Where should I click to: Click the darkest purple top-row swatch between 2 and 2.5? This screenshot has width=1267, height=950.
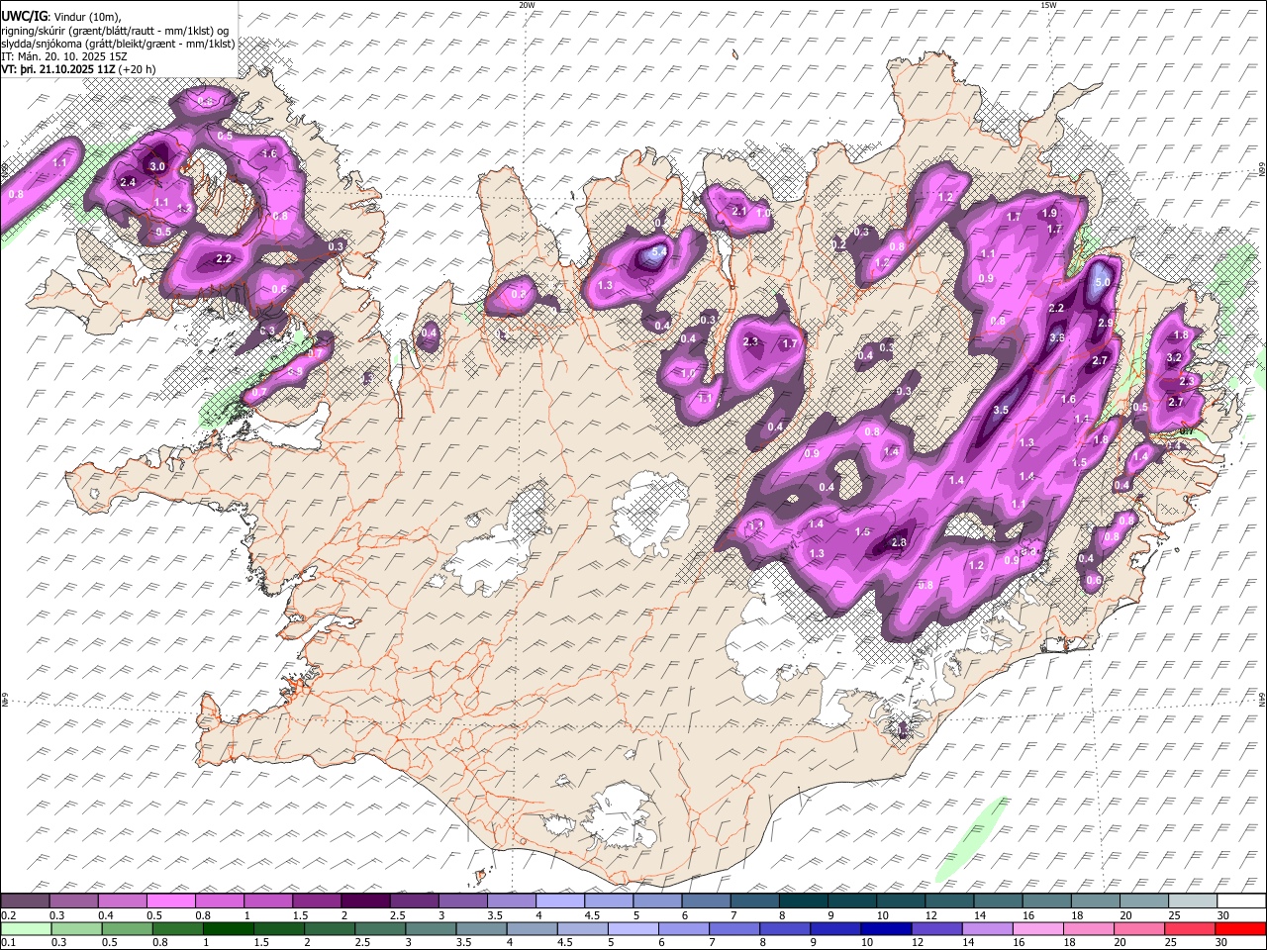pos(364,901)
